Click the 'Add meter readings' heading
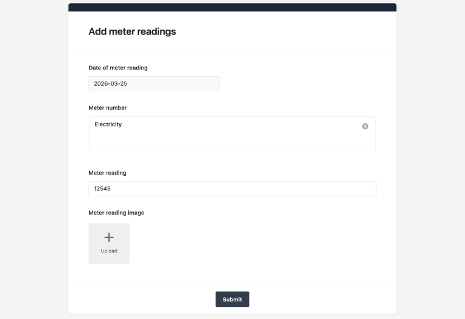This screenshot has width=465, height=319. (132, 31)
